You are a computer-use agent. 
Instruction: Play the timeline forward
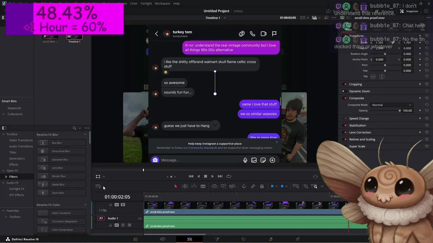click(212, 177)
